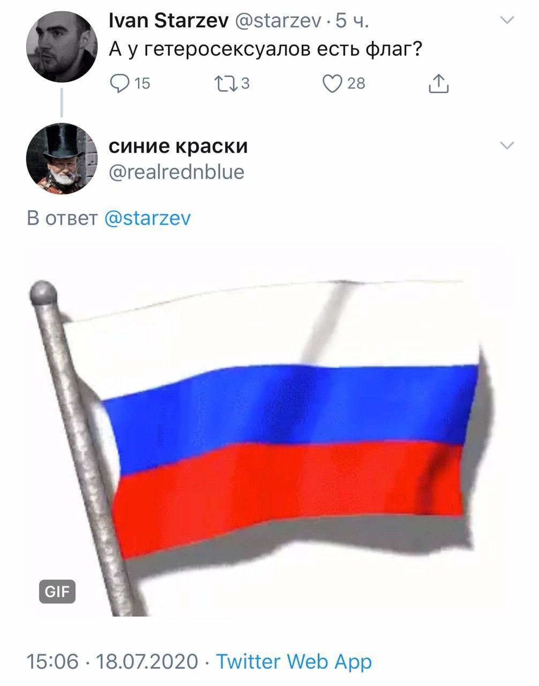Click the 15:06 · 18.07.2020 timestamp

coord(113,661)
